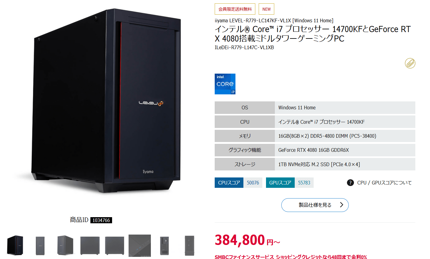Click the GPUスコア label

coord(280,183)
